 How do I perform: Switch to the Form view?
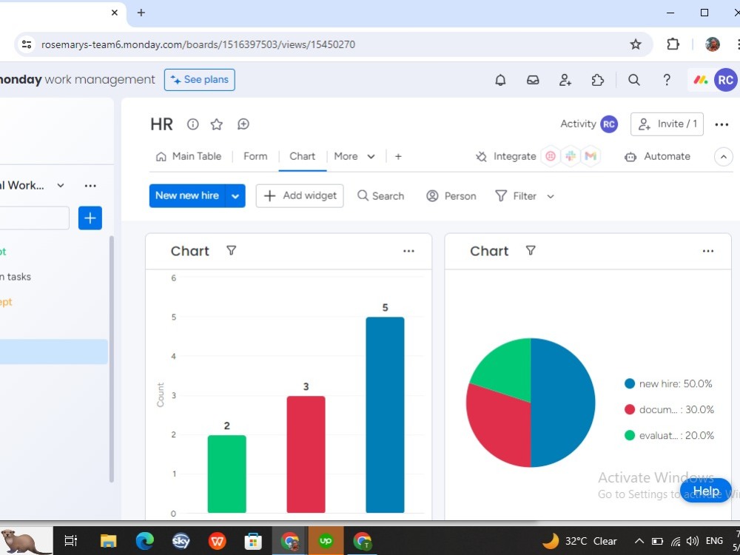[255, 156]
